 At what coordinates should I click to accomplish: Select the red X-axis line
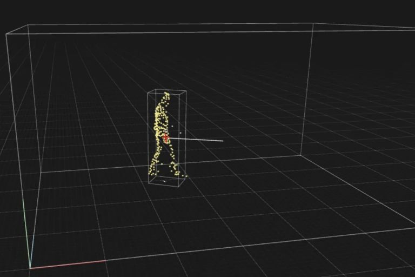[68, 265]
